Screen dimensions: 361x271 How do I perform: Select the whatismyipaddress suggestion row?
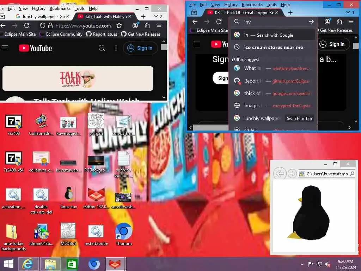click(x=273, y=68)
